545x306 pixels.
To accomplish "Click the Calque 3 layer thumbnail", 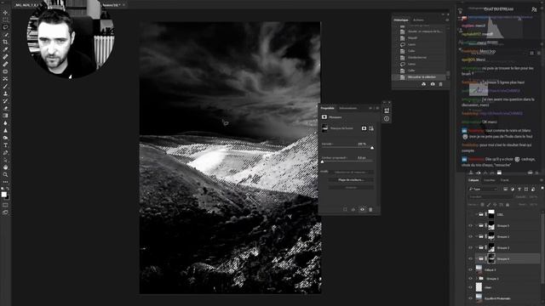I will point(479,269).
